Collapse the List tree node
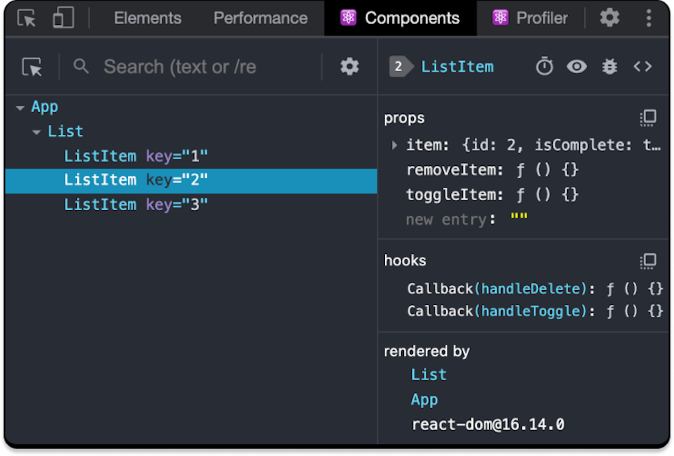 tap(37, 132)
